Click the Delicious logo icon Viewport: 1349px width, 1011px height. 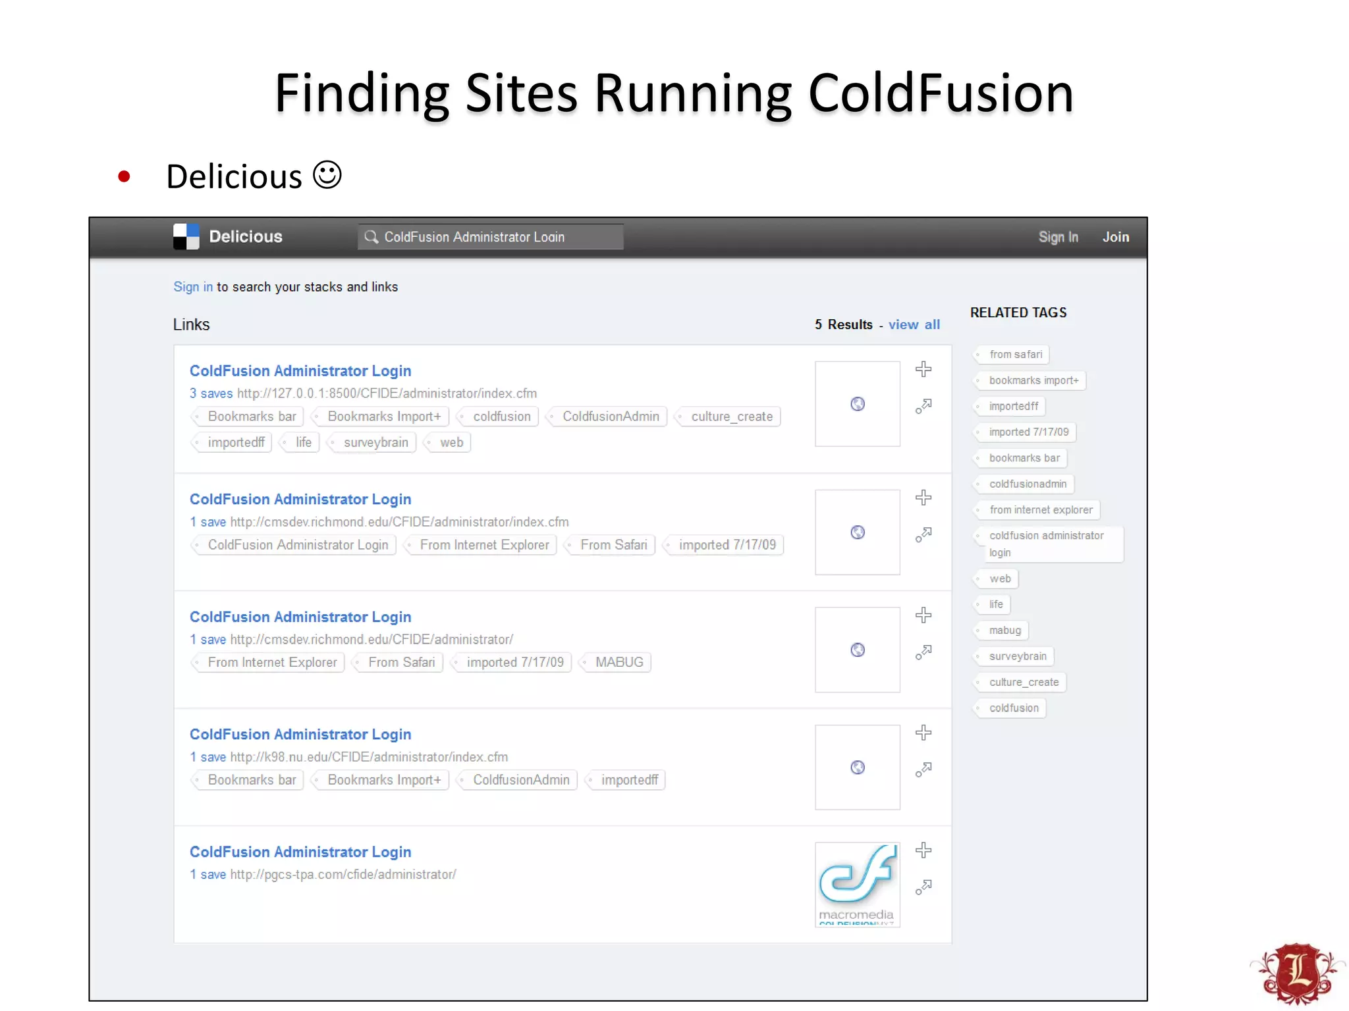186,237
